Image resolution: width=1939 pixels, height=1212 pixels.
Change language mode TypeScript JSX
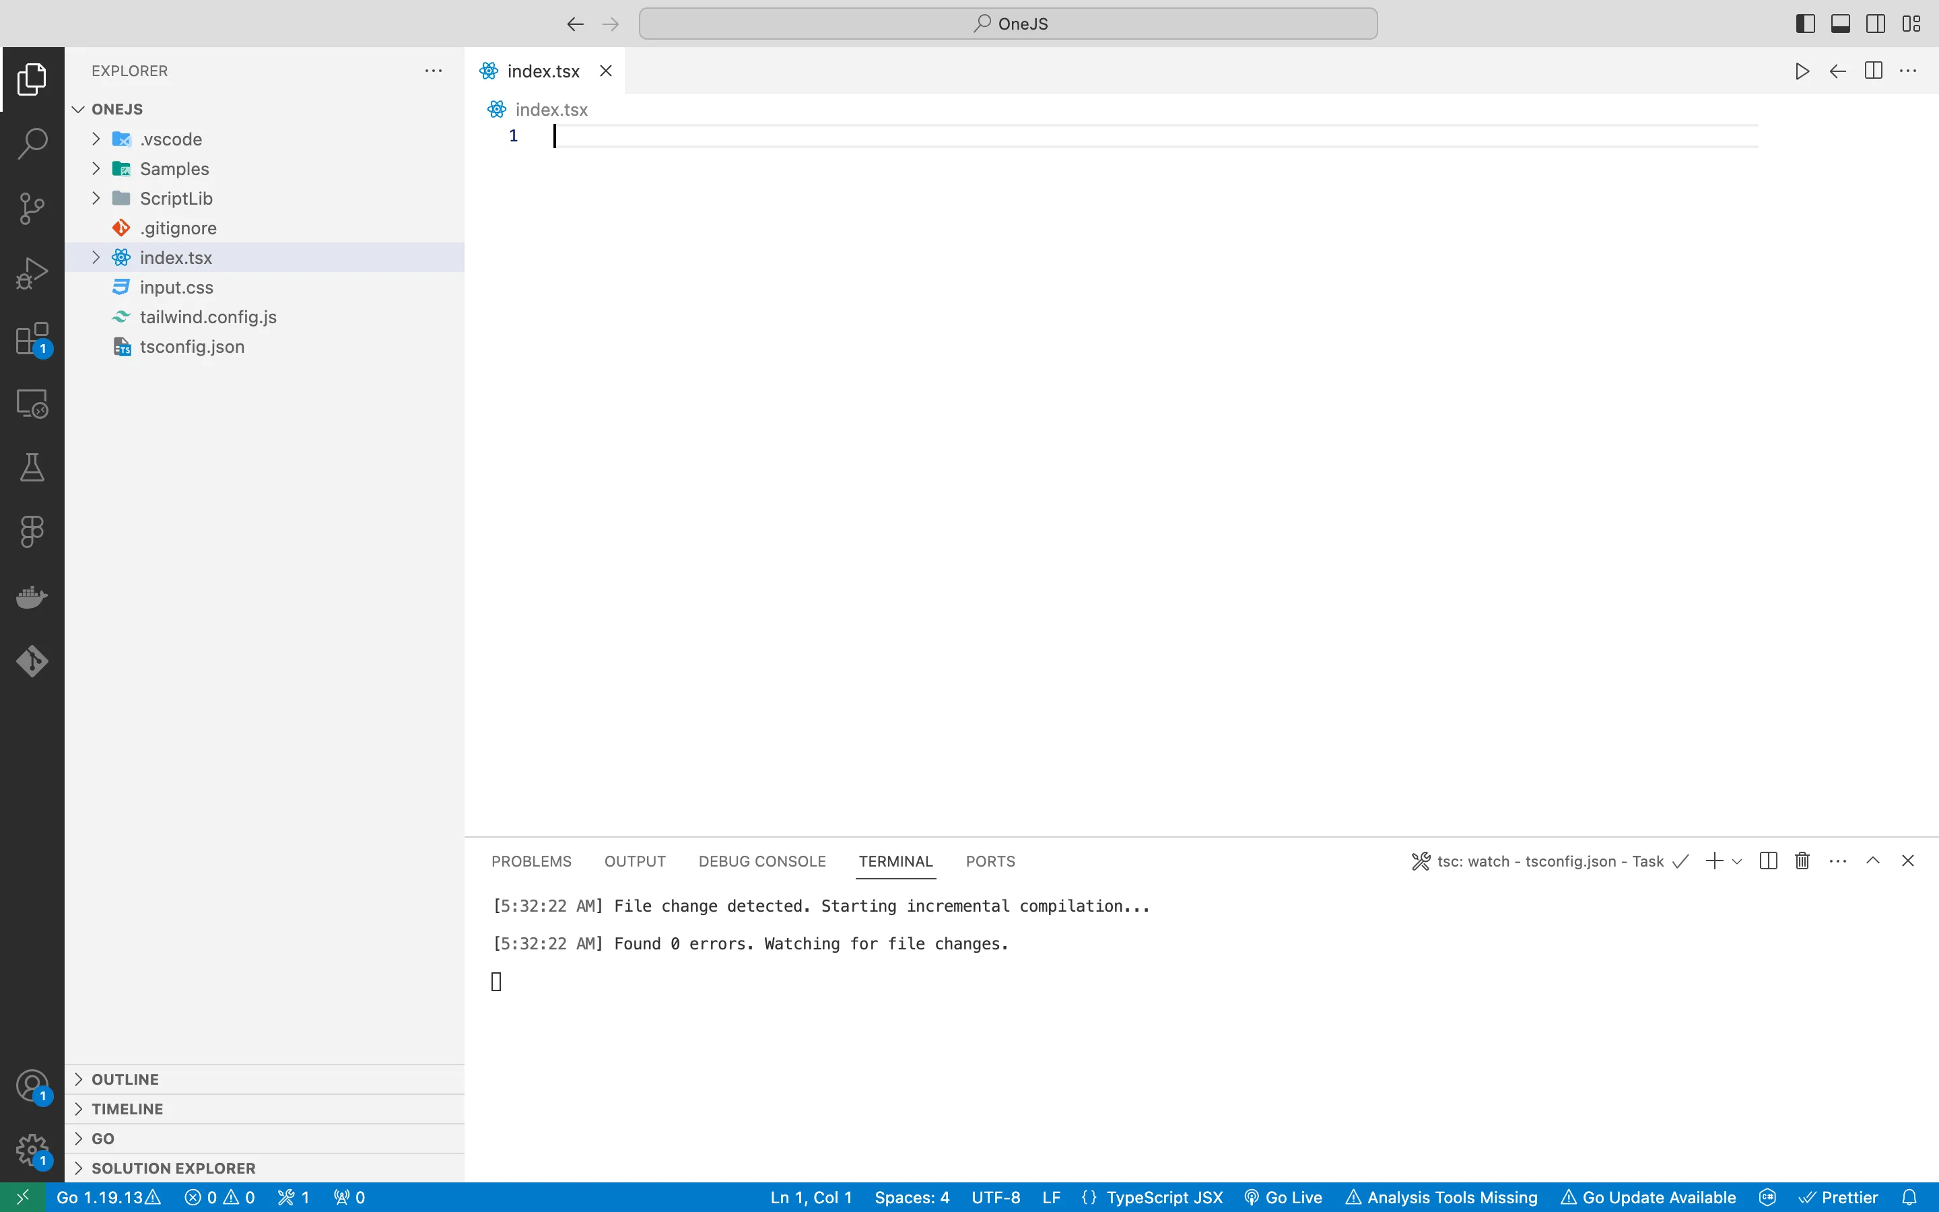click(x=1164, y=1198)
